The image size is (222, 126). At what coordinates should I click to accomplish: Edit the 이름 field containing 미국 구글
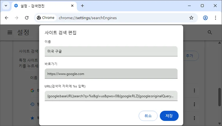(x=111, y=51)
